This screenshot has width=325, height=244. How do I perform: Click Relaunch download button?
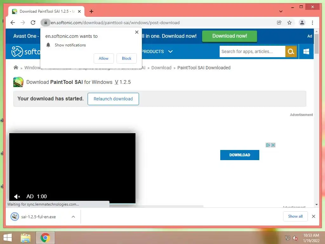[113, 99]
